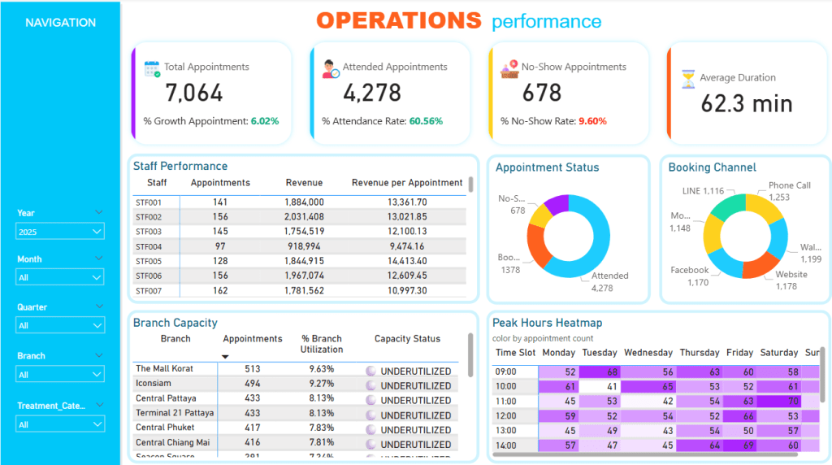The width and height of the screenshot is (832, 465).
Task: Click the No-Show Appointments calendar icon
Action: [509, 68]
